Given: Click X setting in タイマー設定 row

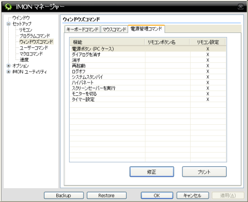Looking at the screenshot, I should click(x=208, y=99).
